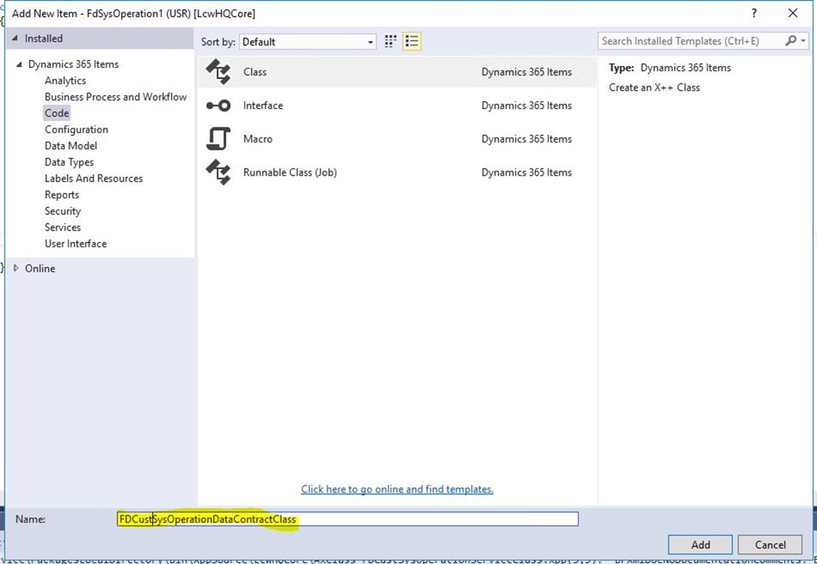The height and width of the screenshot is (564, 817).
Task: Select the Interface template icon
Action: pyautogui.click(x=218, y=106)
